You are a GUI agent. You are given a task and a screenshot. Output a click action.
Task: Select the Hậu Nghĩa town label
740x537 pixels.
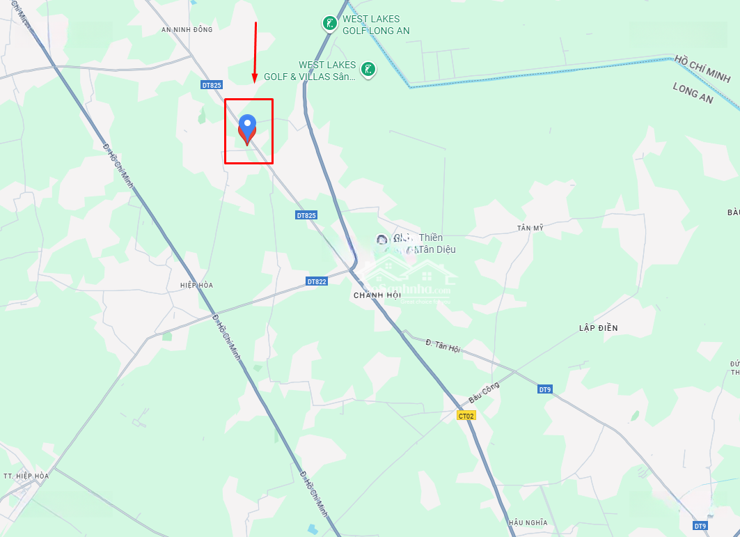coord(528,522)
